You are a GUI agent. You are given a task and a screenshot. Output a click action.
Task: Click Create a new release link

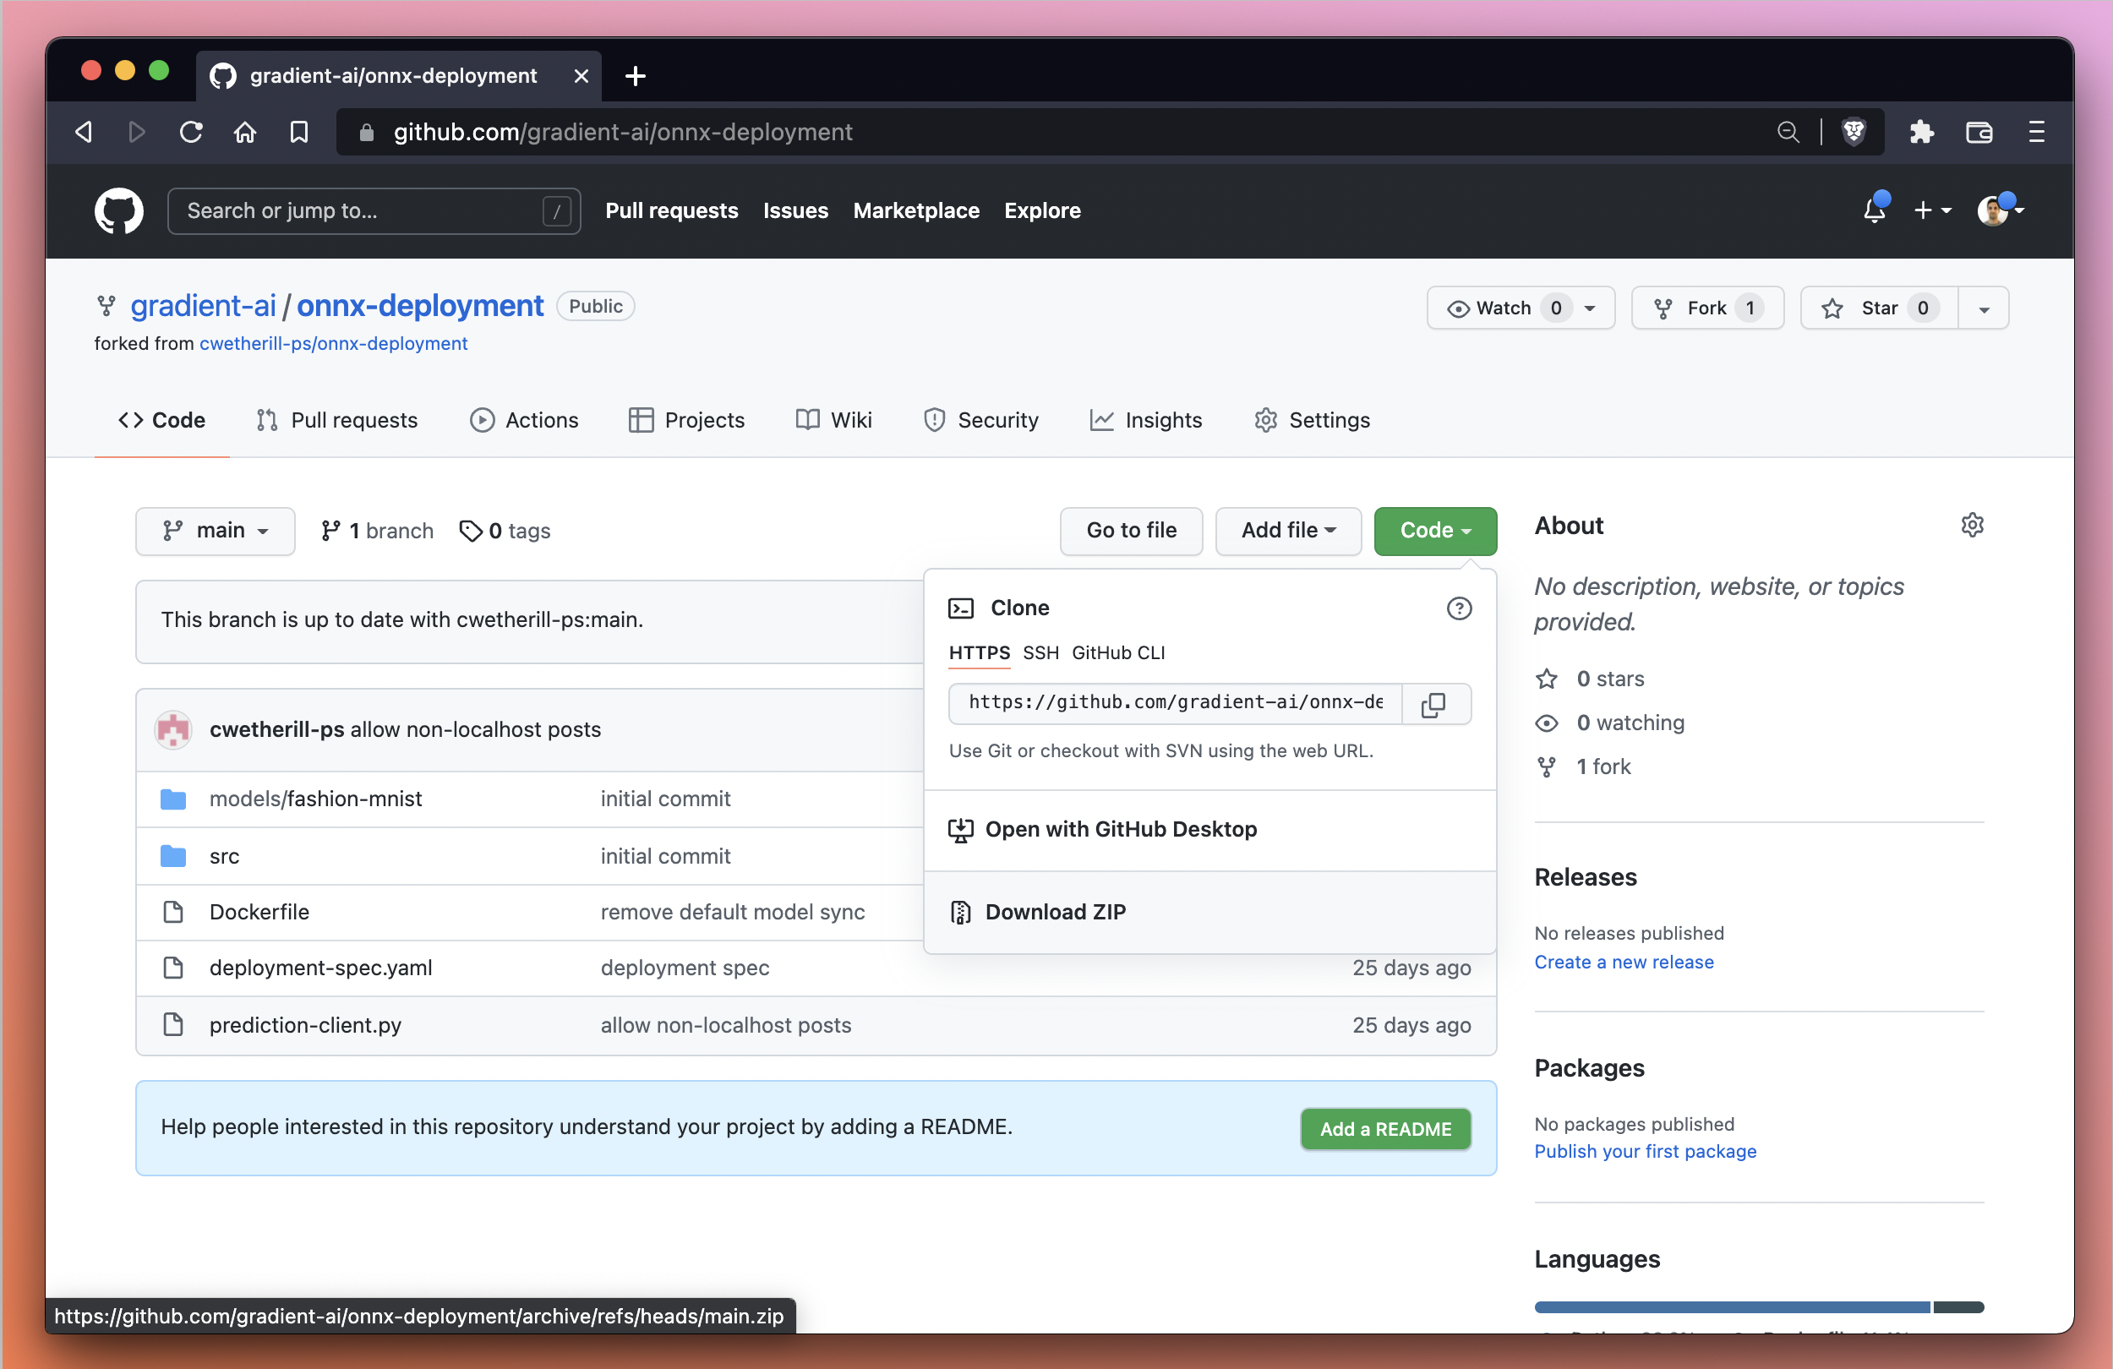tap(1624, 963)
